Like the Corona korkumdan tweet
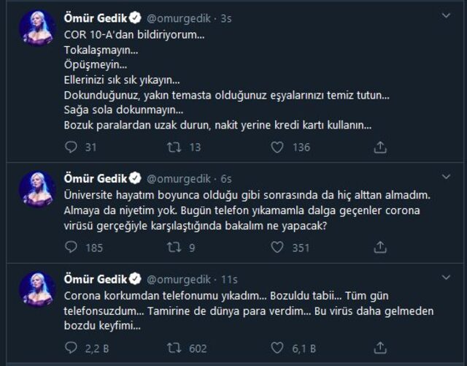This screenshot has width=467, height=366. pos(277,348)
